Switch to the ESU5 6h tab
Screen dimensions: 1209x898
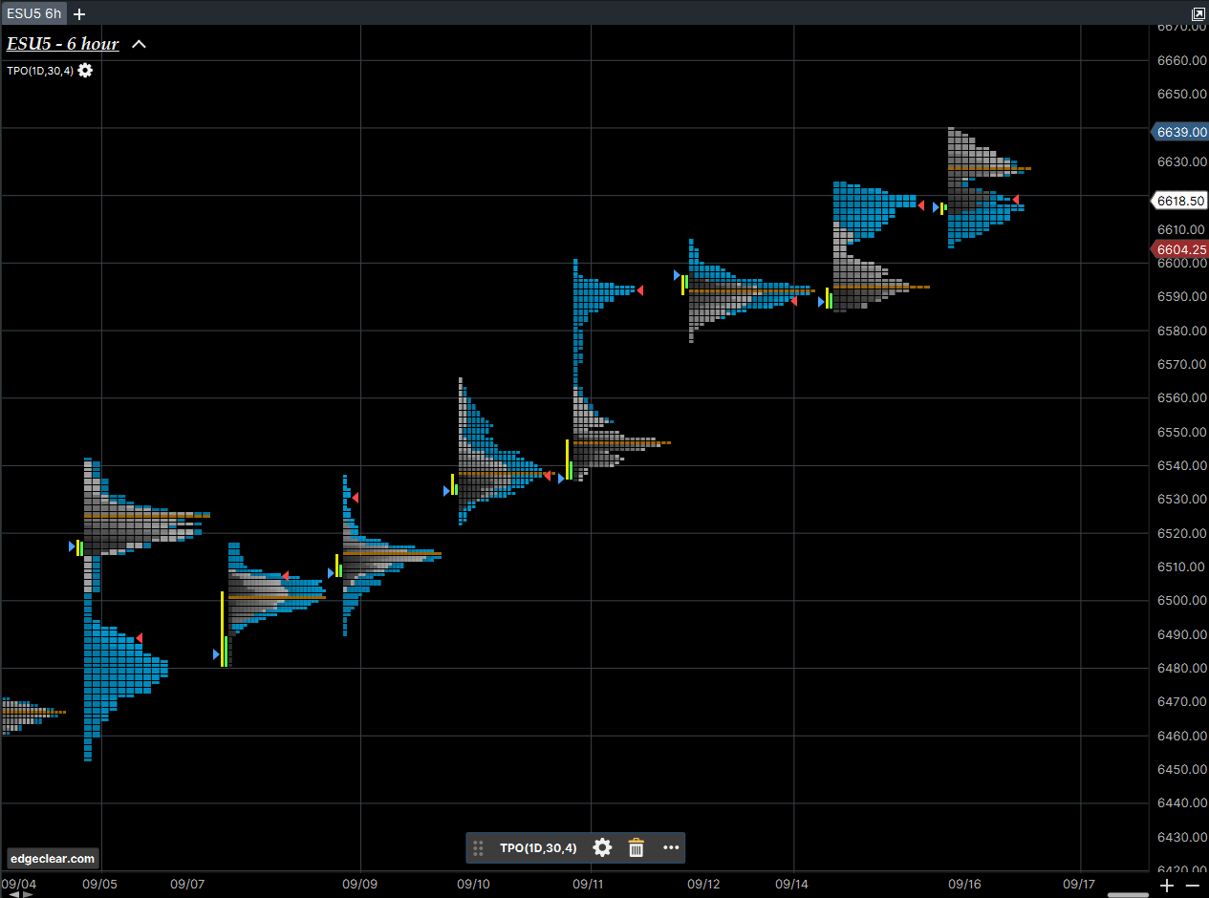(x=33, y=14)
